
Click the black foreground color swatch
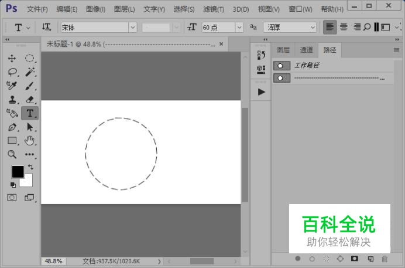[x=18, y=171]
